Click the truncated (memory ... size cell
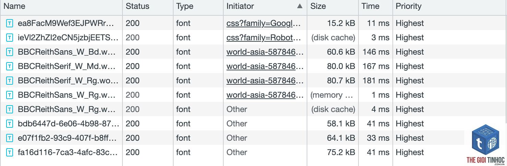Screen dimensions: 507x166 click(332, 95)
